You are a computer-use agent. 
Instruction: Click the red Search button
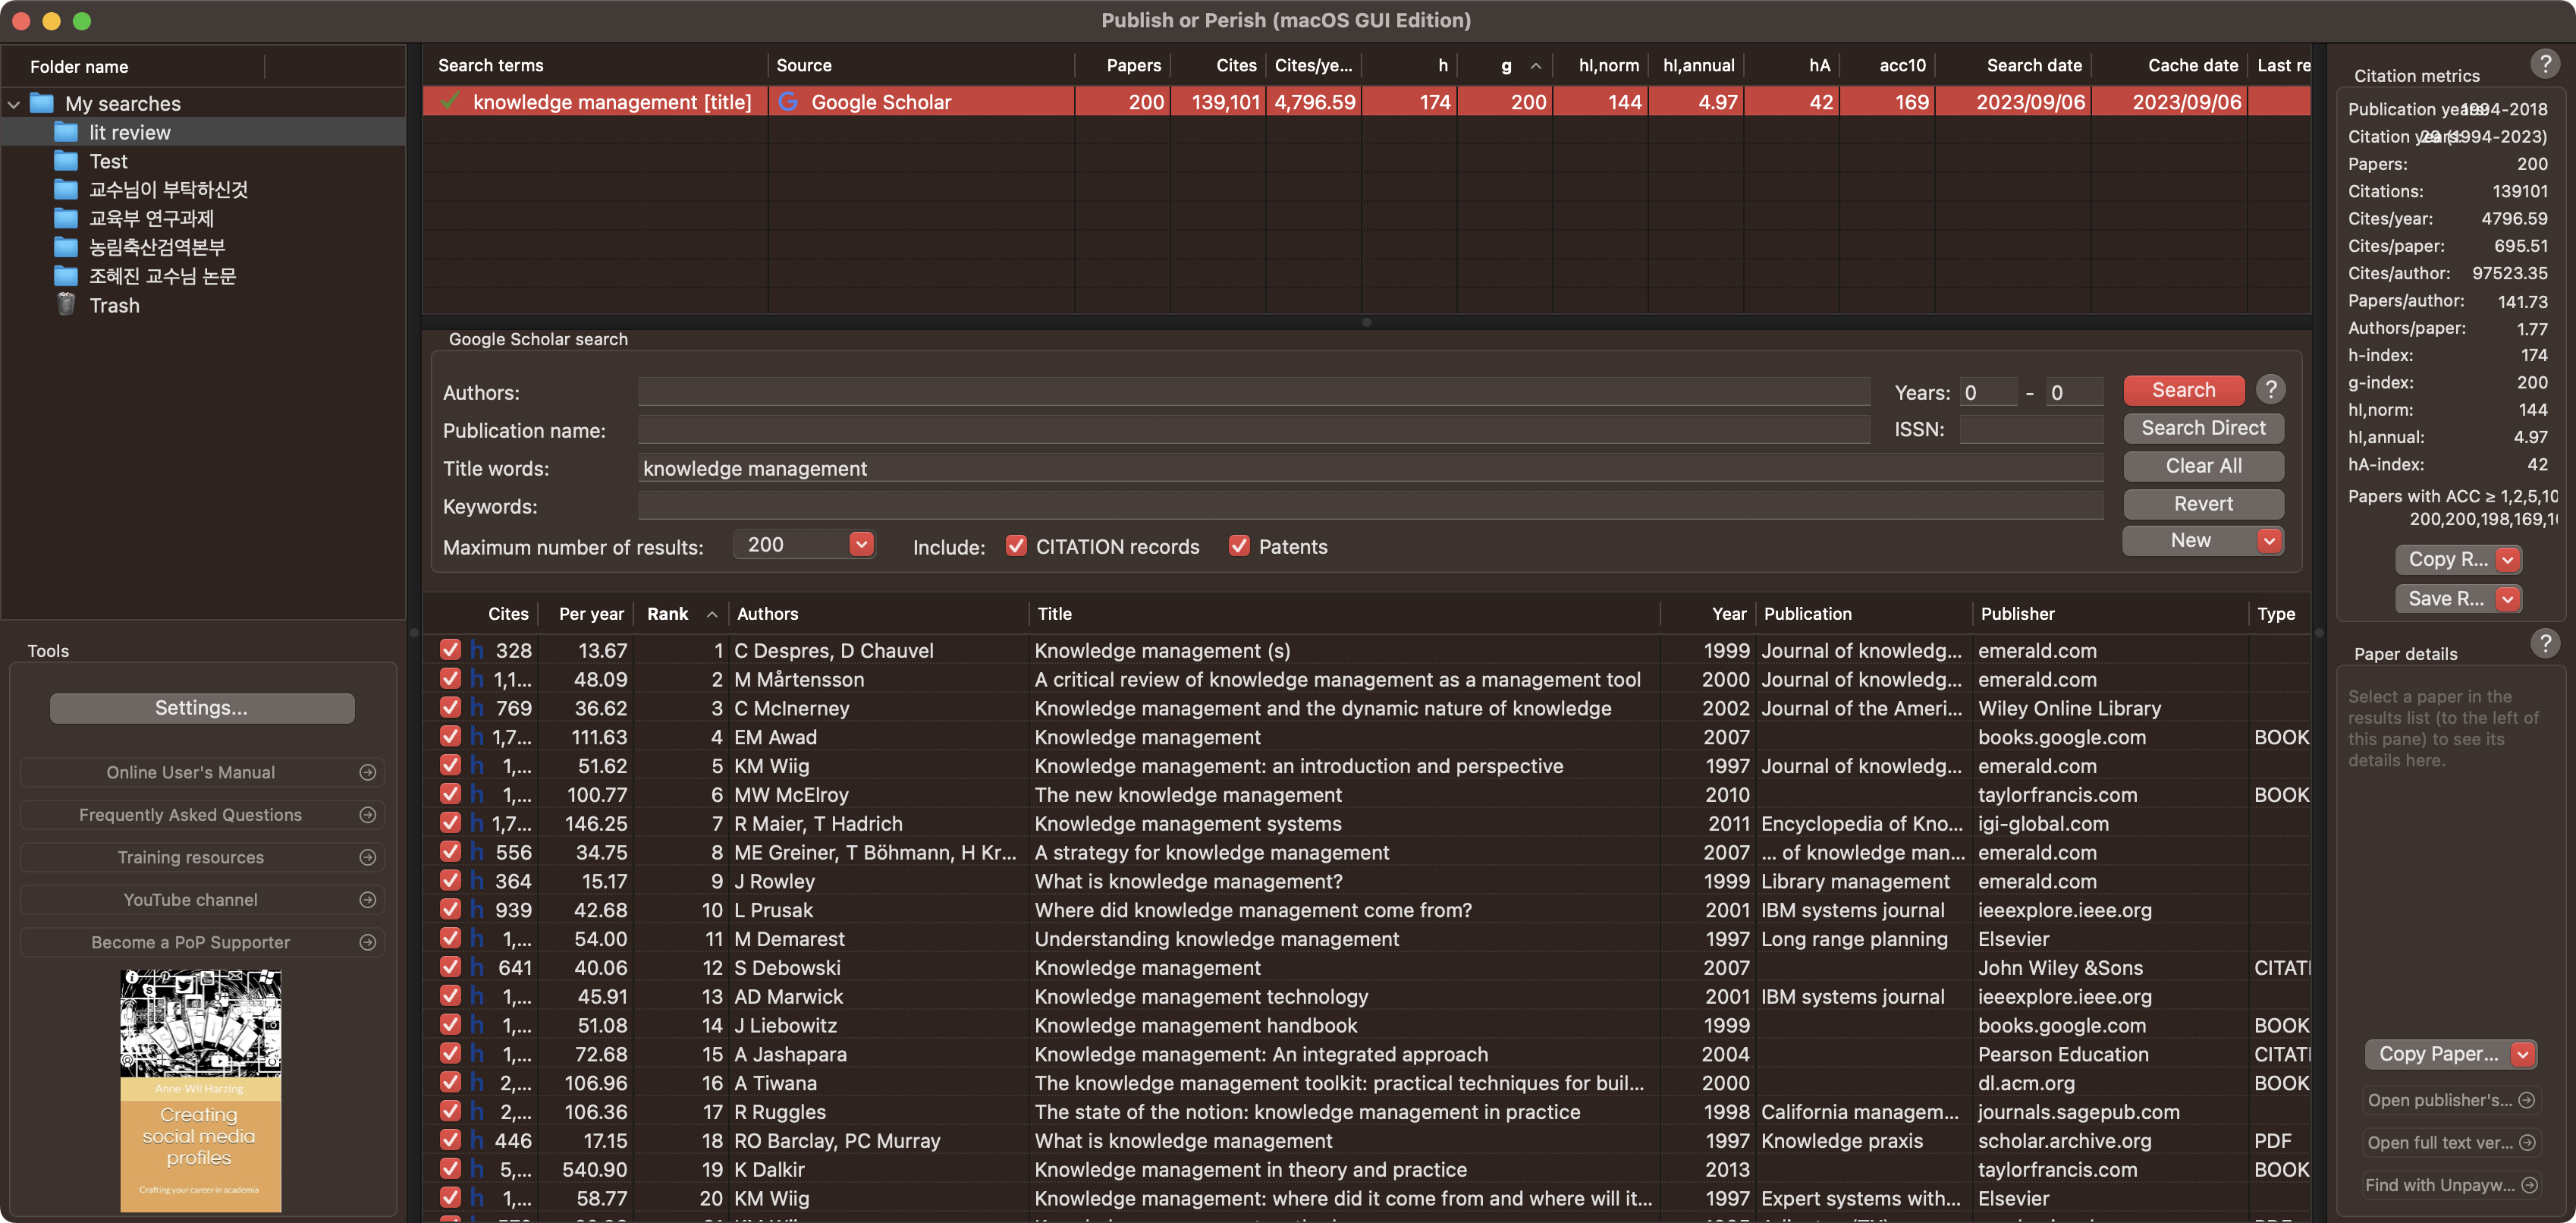tap(2184, 390)
